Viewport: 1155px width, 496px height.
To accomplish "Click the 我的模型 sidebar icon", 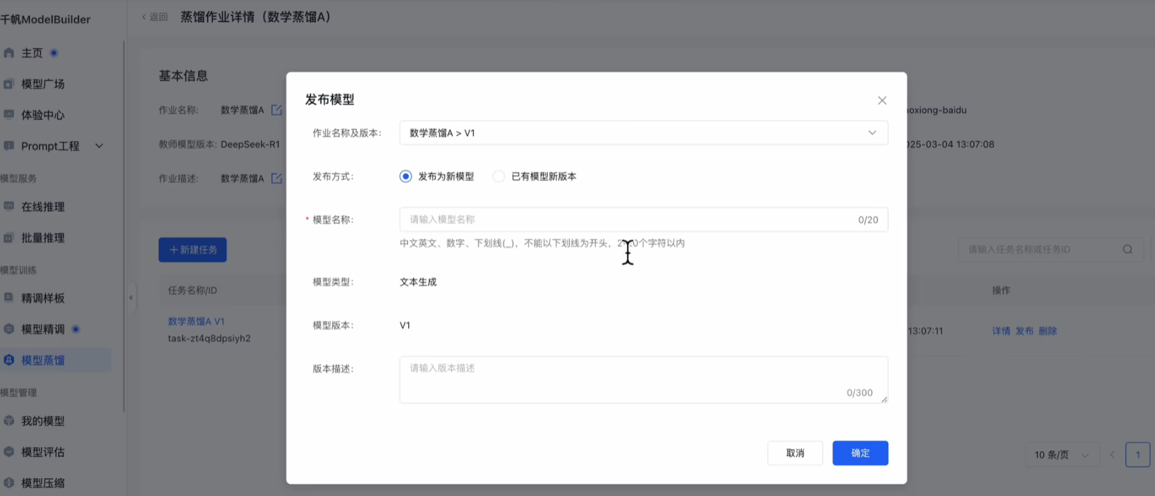I will [9, 420].
